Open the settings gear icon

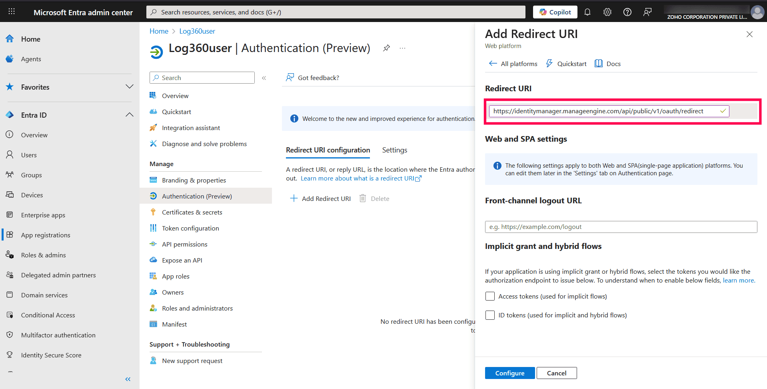pyautogui.click(x=607, y=12)
